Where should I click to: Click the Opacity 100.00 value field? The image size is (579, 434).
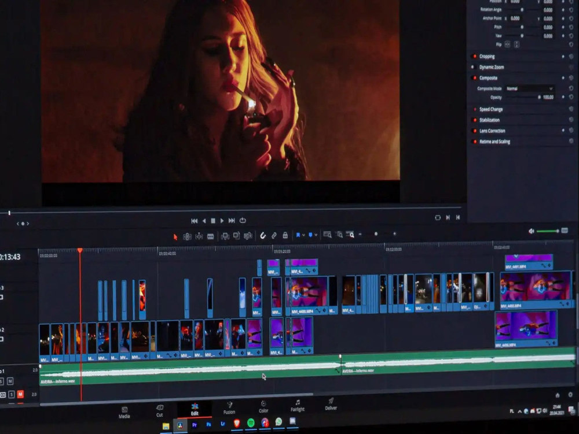(548, 97)
